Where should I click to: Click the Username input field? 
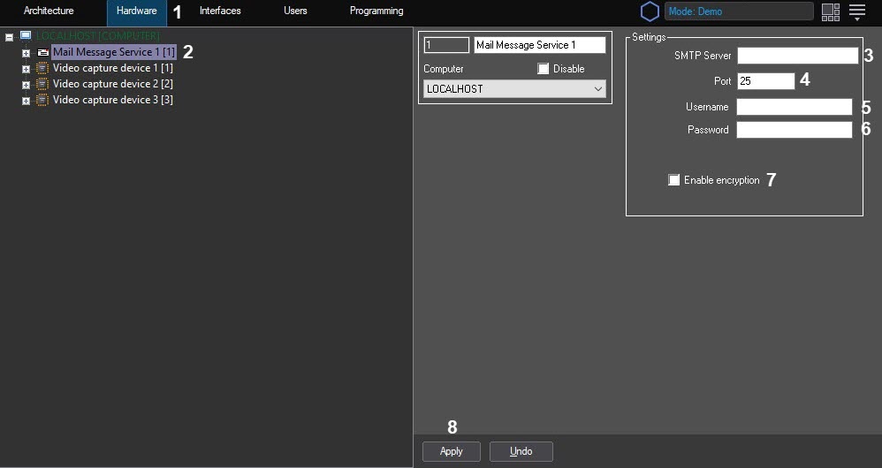pyautogui.click(x=795, y=107)
